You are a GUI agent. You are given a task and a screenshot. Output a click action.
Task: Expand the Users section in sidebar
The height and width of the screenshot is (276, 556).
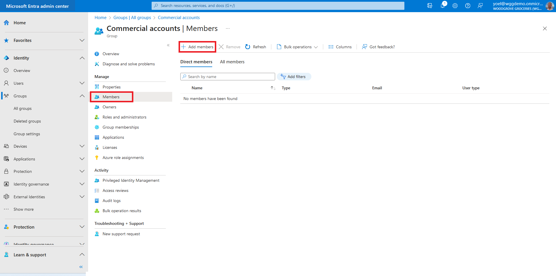coord(82,83)
